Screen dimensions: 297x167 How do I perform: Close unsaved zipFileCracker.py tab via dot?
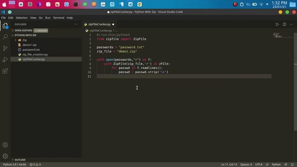pos(113,24)
